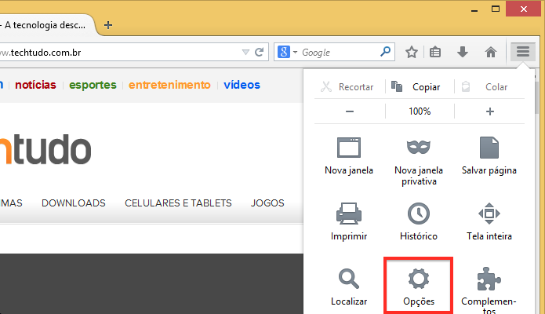Open Nova janela privativa mask icon
The height and width of the screenshot is (314, 545).
pyautogui.click(x=419, y=148)
